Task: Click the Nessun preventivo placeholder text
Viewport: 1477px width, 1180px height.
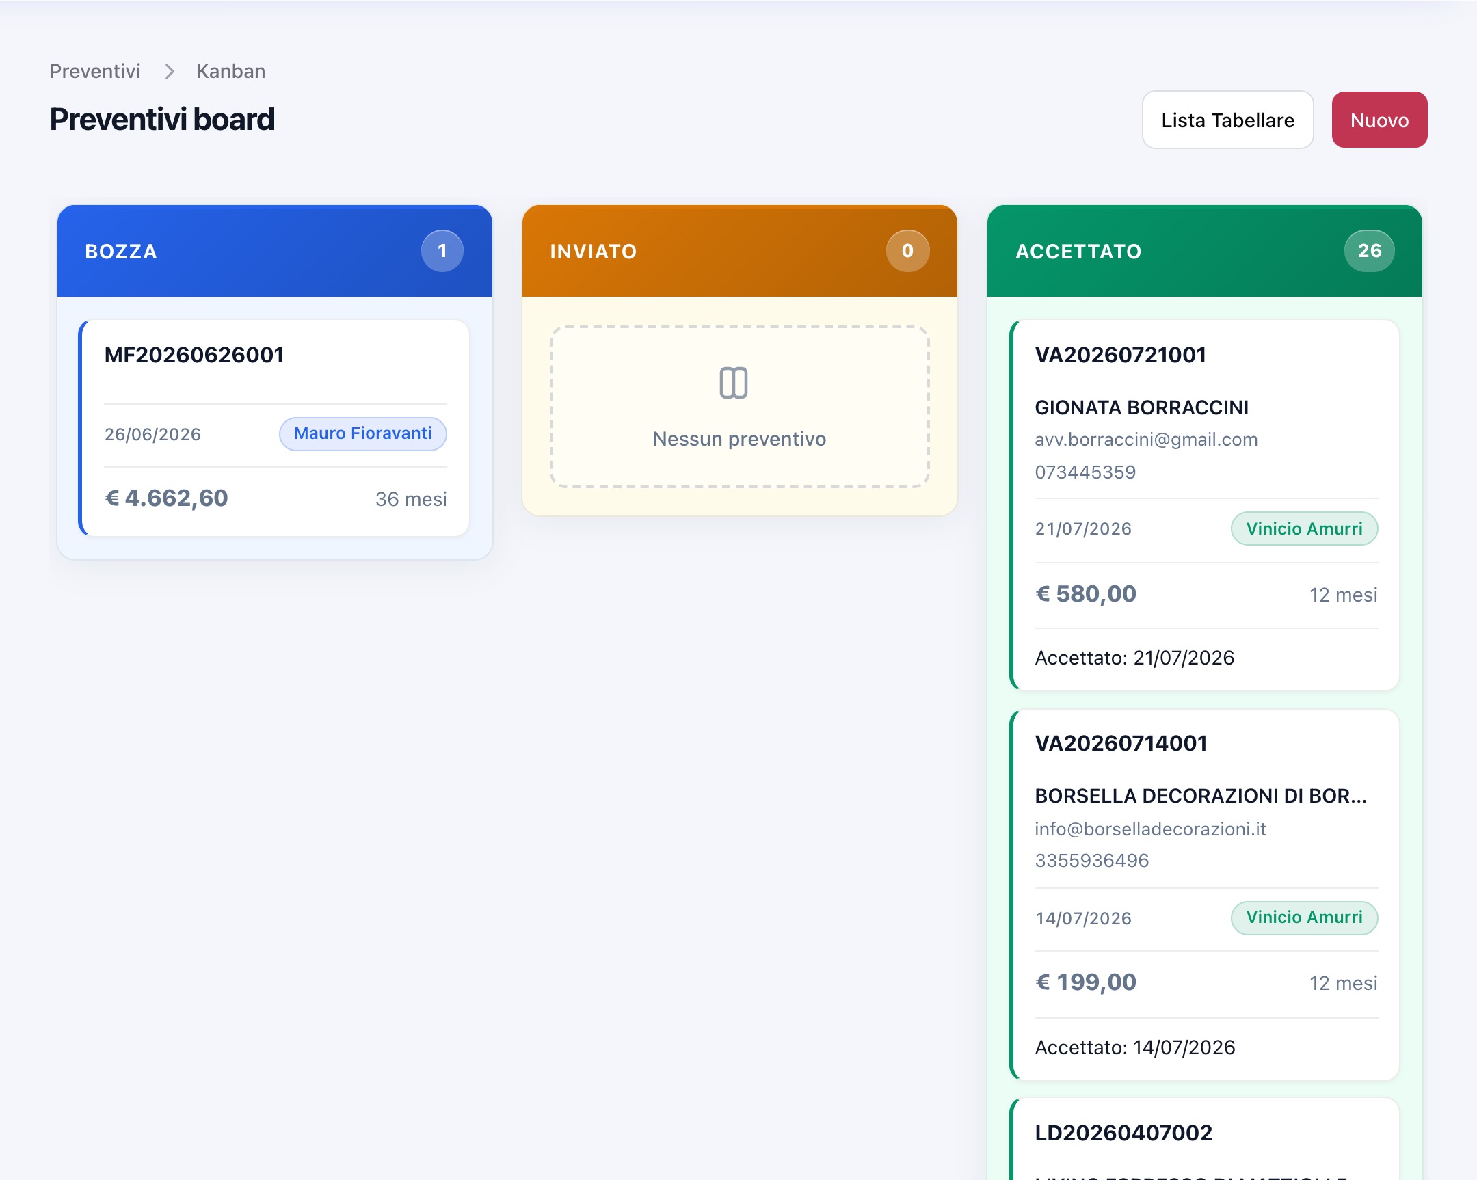Action: click(x=739, y=439)
